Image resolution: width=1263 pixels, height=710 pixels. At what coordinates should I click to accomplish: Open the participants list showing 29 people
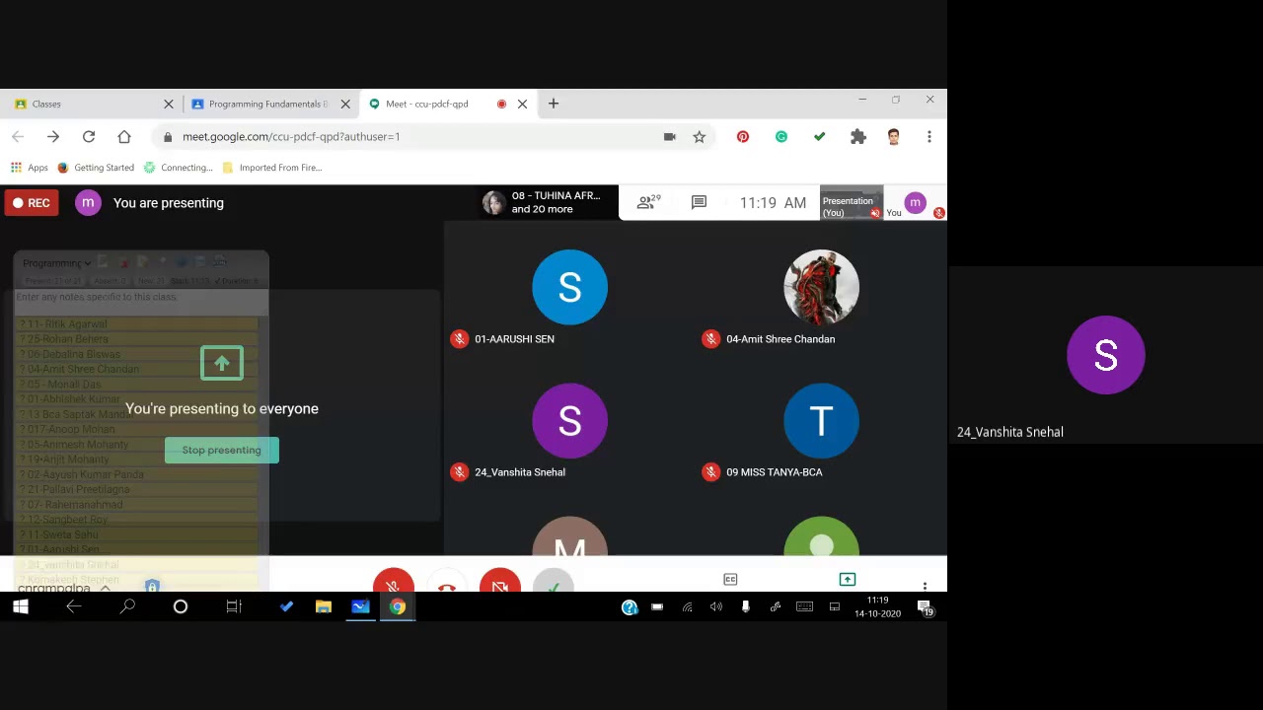pyautogui.click(x=648, y=202)
